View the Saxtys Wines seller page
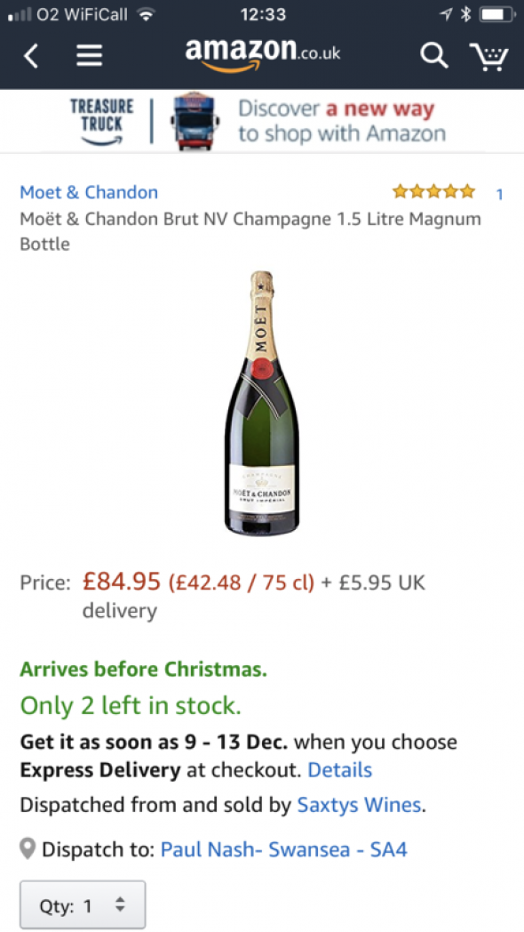This screenshot has height=932, width=524. pyautogui.click(x=359, y=805)
